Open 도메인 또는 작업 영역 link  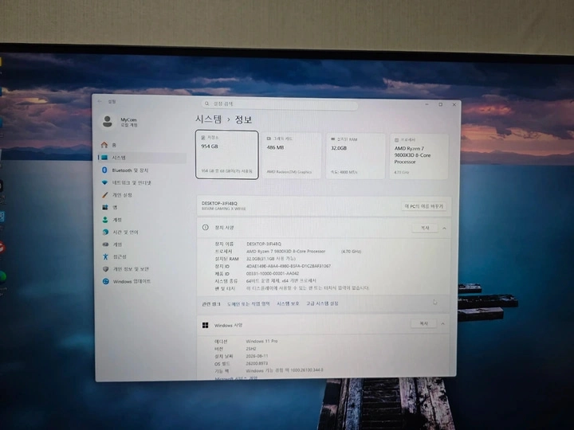pyautogui.click(x=249, y=303)
